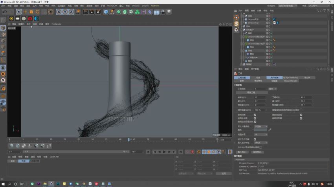Image resolution: width=334 pixels, height=187 pixels.
Task: Go to end of animation
Action: (x=181, y=152)
